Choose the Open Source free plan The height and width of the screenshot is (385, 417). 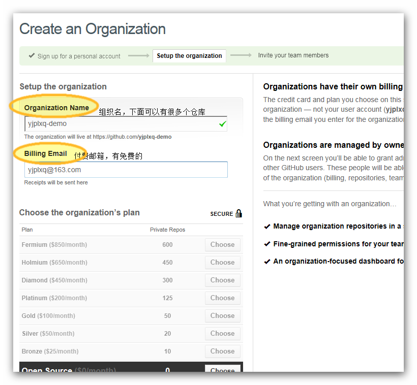click(223, 369)
